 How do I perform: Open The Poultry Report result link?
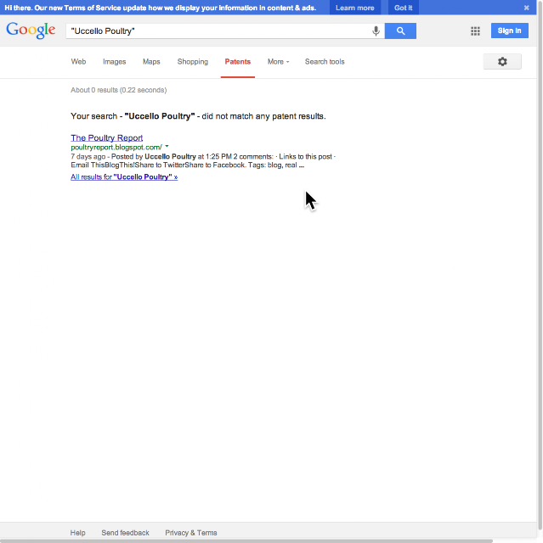107,137
